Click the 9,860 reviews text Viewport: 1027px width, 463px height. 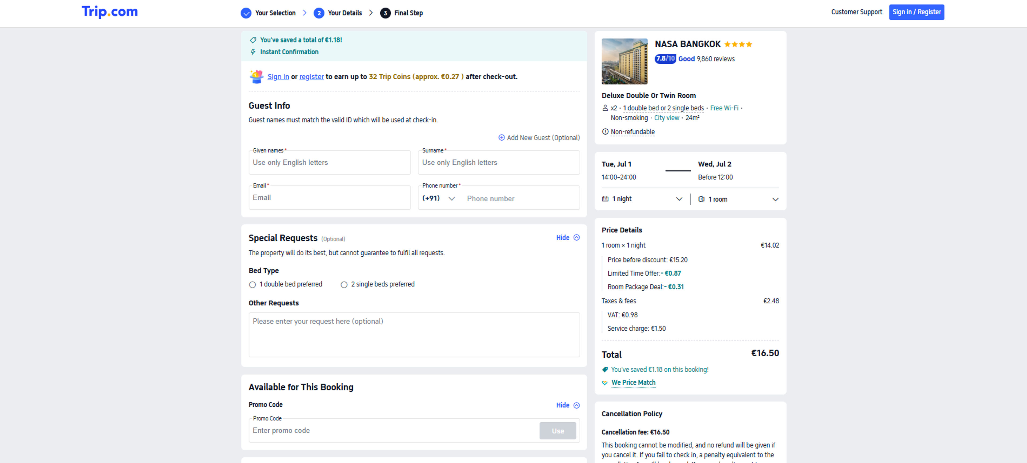(x=716, y=59)
